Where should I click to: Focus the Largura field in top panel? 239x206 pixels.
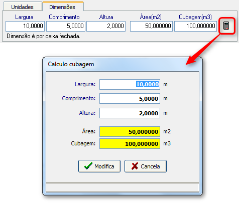[x=25, y=26]
